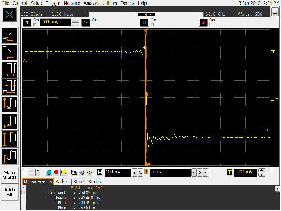Open the File menu
The width and height of the screenshot is (281, 211).
click(6, 3)
